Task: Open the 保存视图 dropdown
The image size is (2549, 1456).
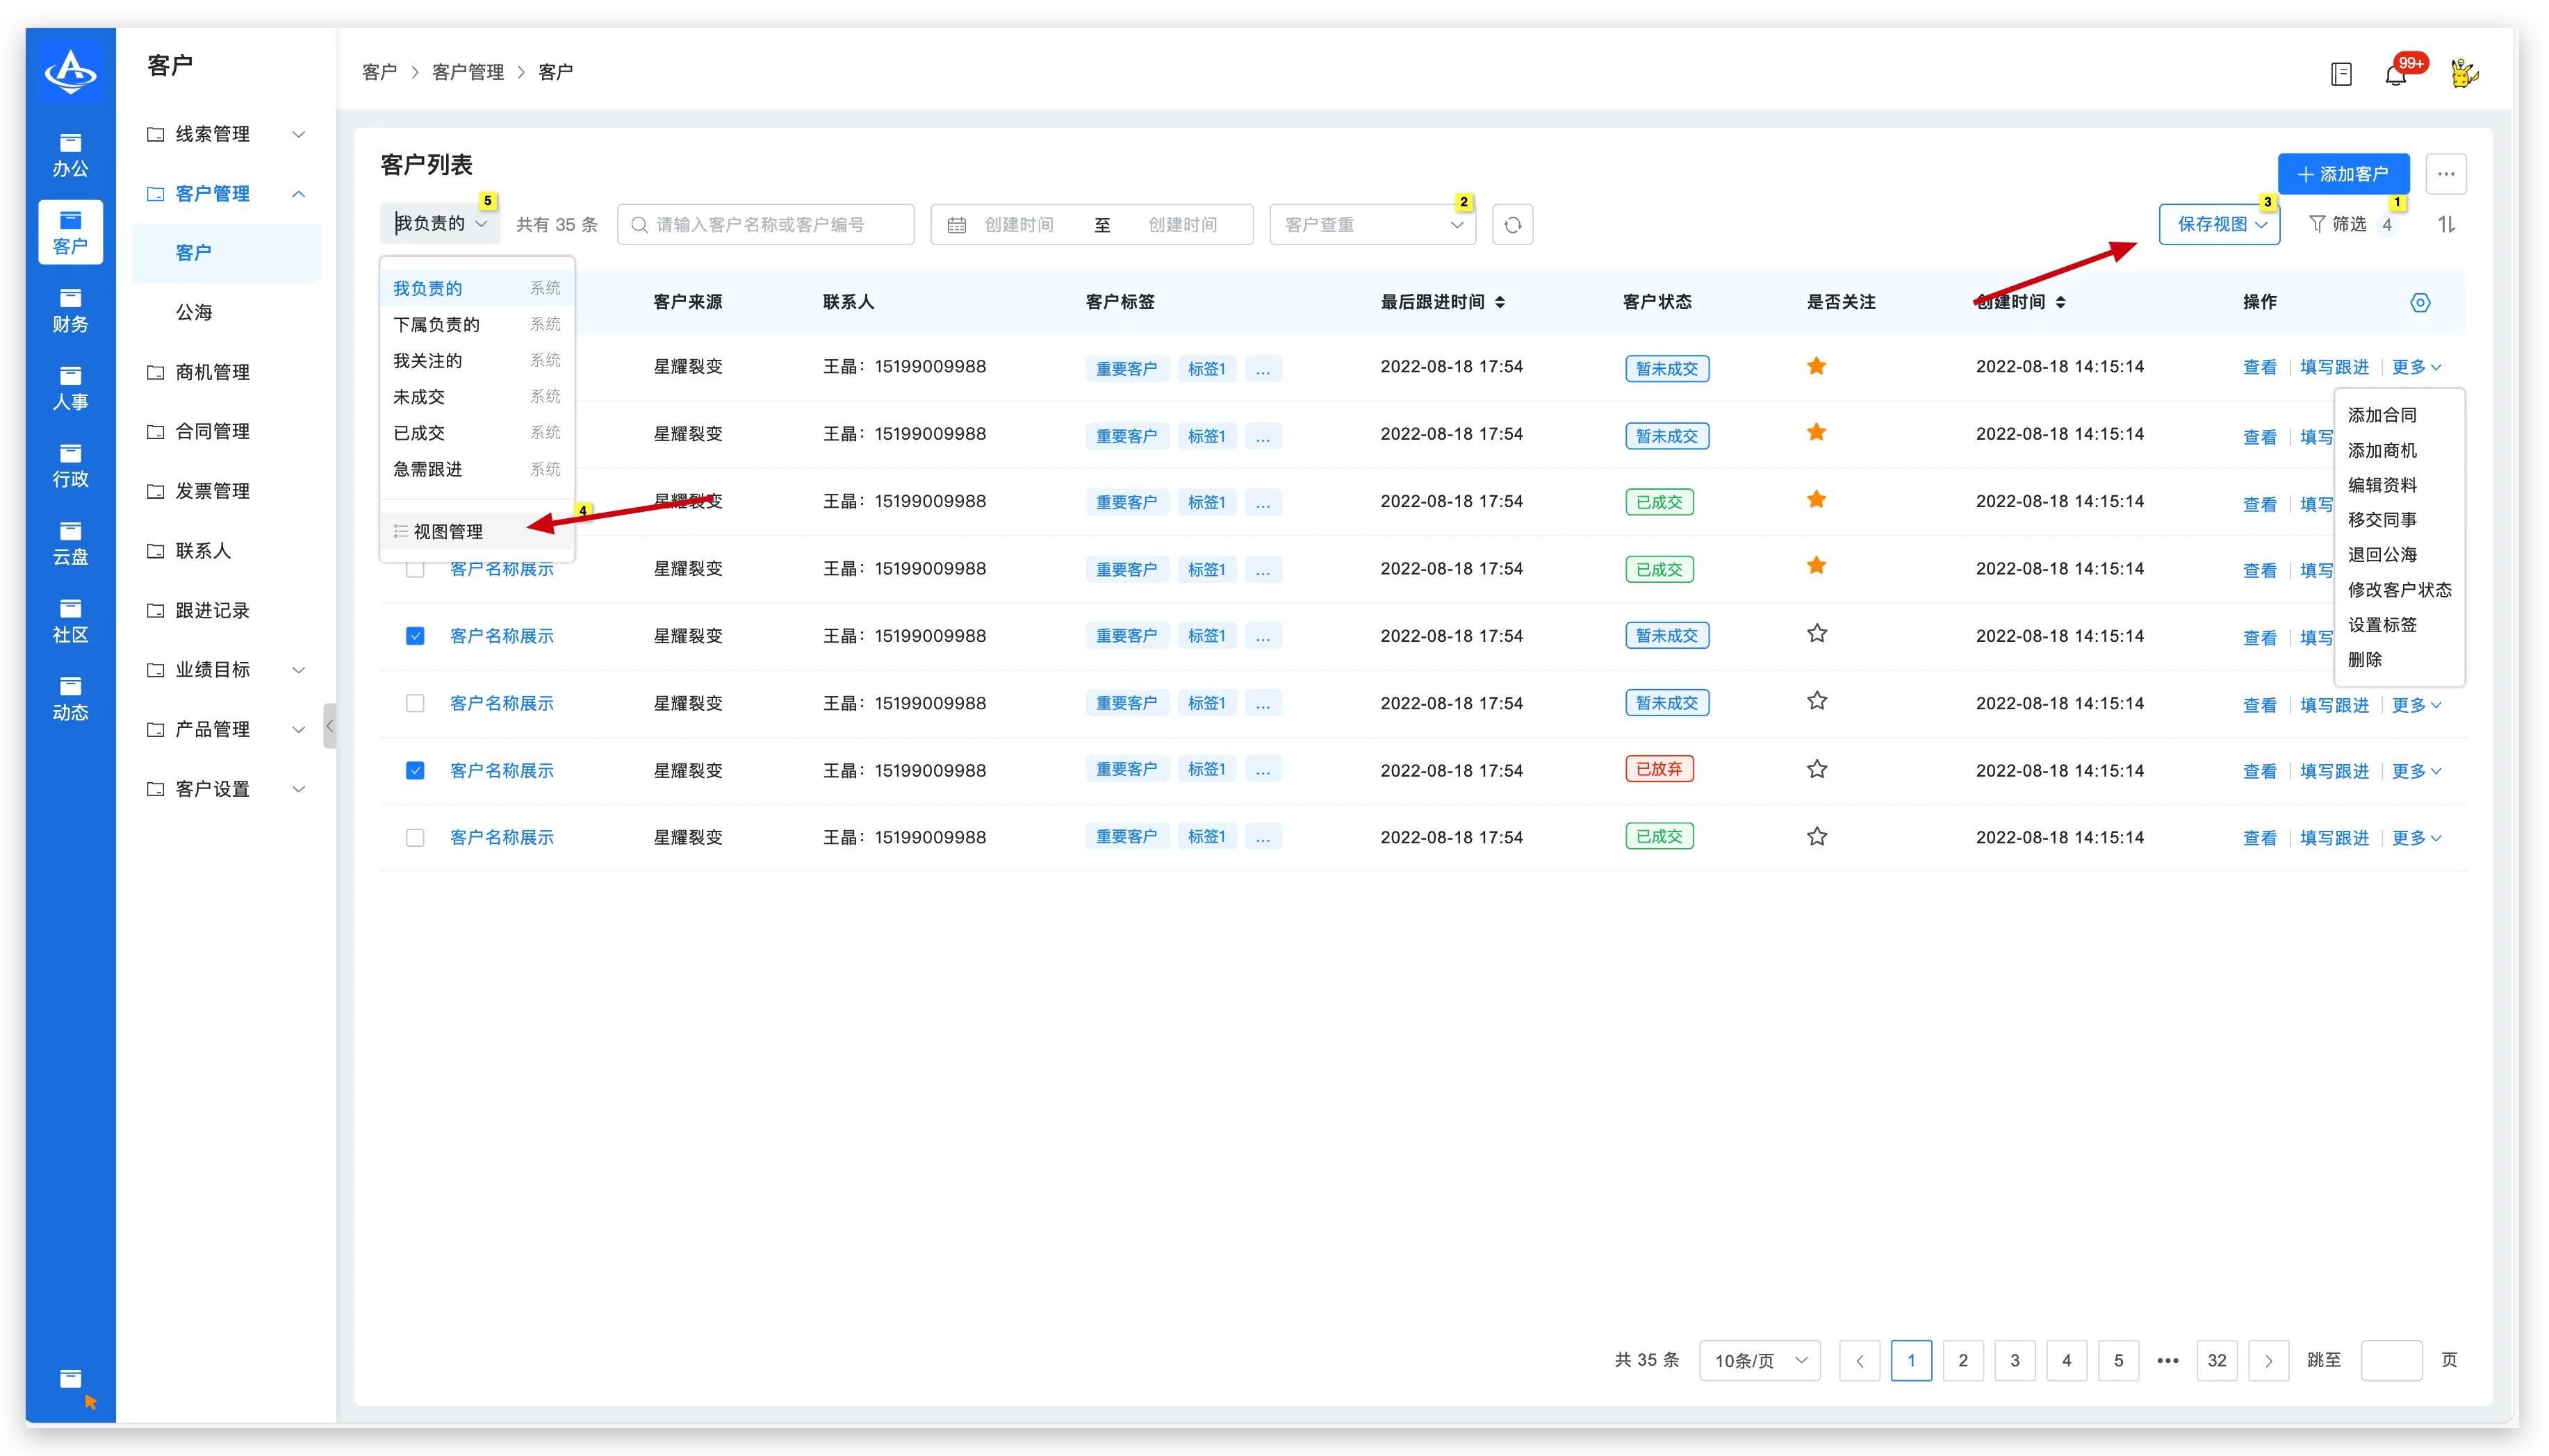Action: tap(2220, 224)
